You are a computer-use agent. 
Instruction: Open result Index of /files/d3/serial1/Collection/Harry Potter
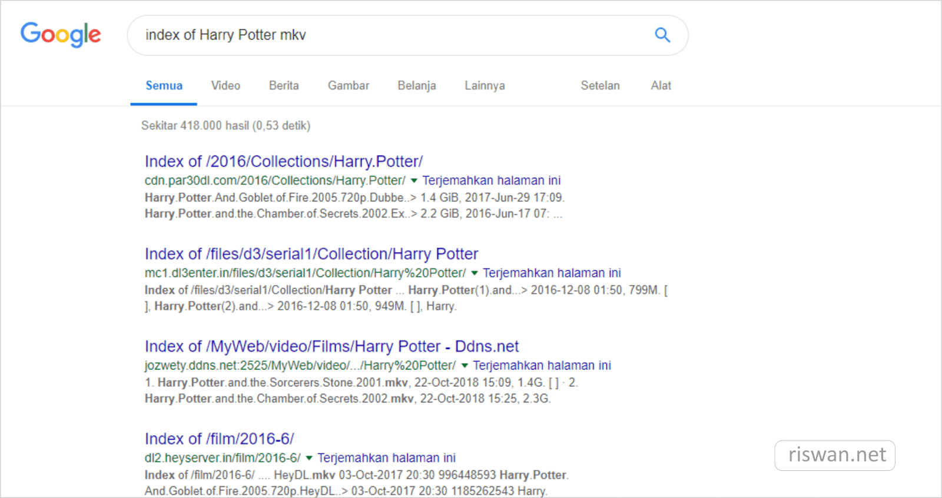(x=311, y=254)
